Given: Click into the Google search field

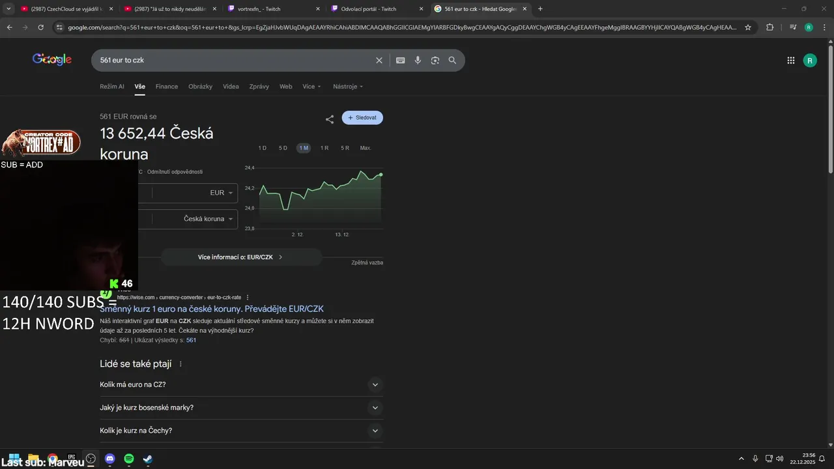Looking at the screenshot, I should 235,60.
